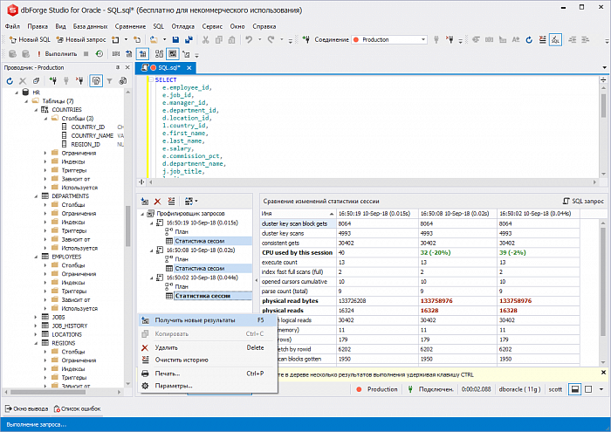Screen dimensions: 611x432
Task: Click the plug icon beside Подключен. in status bar
Action: 410,389
